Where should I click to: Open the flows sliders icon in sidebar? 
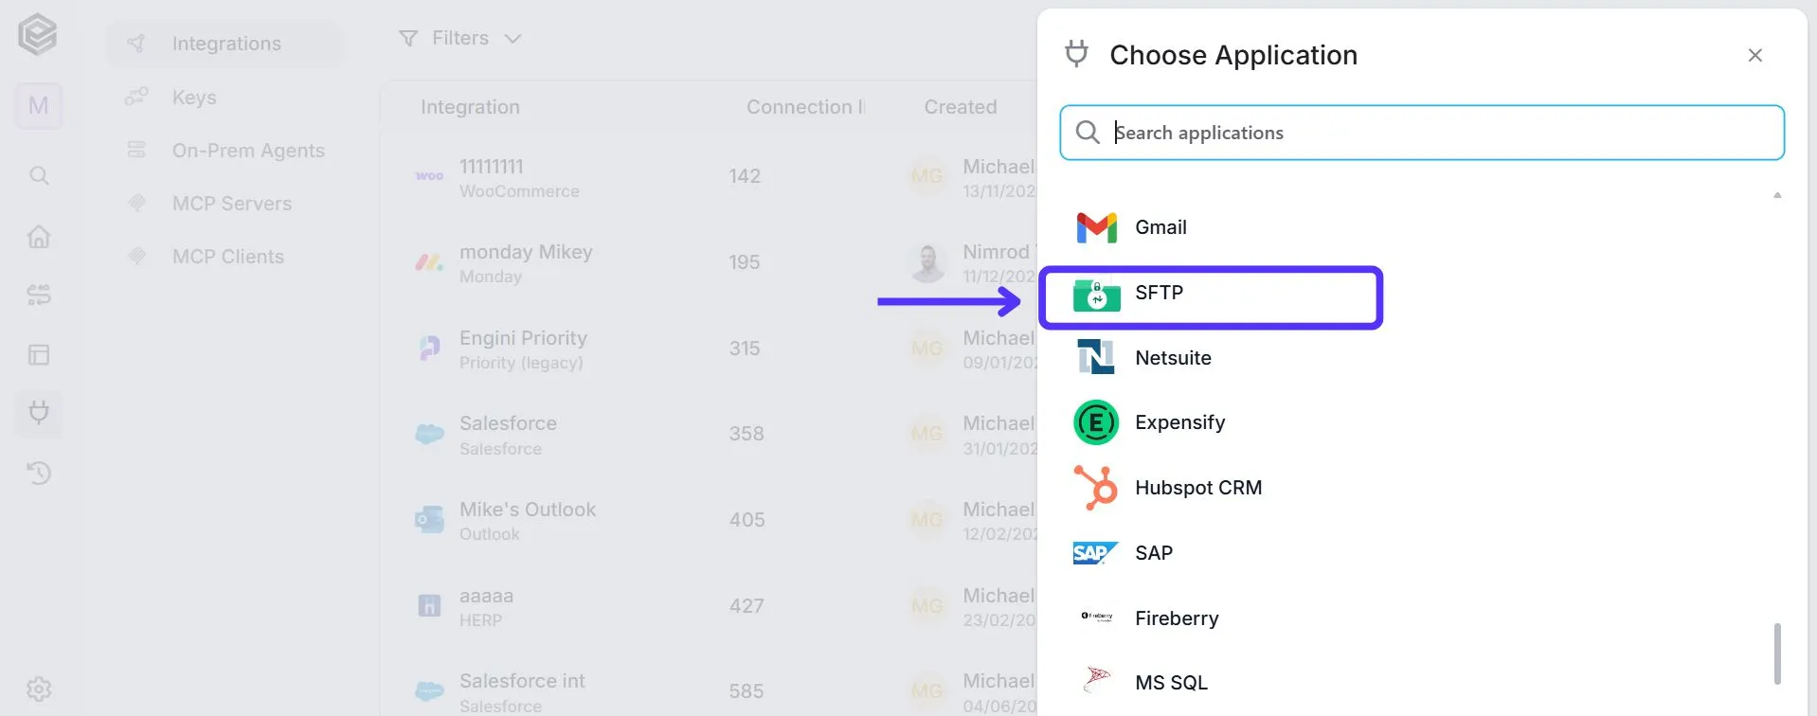click(x=39, y=295)
